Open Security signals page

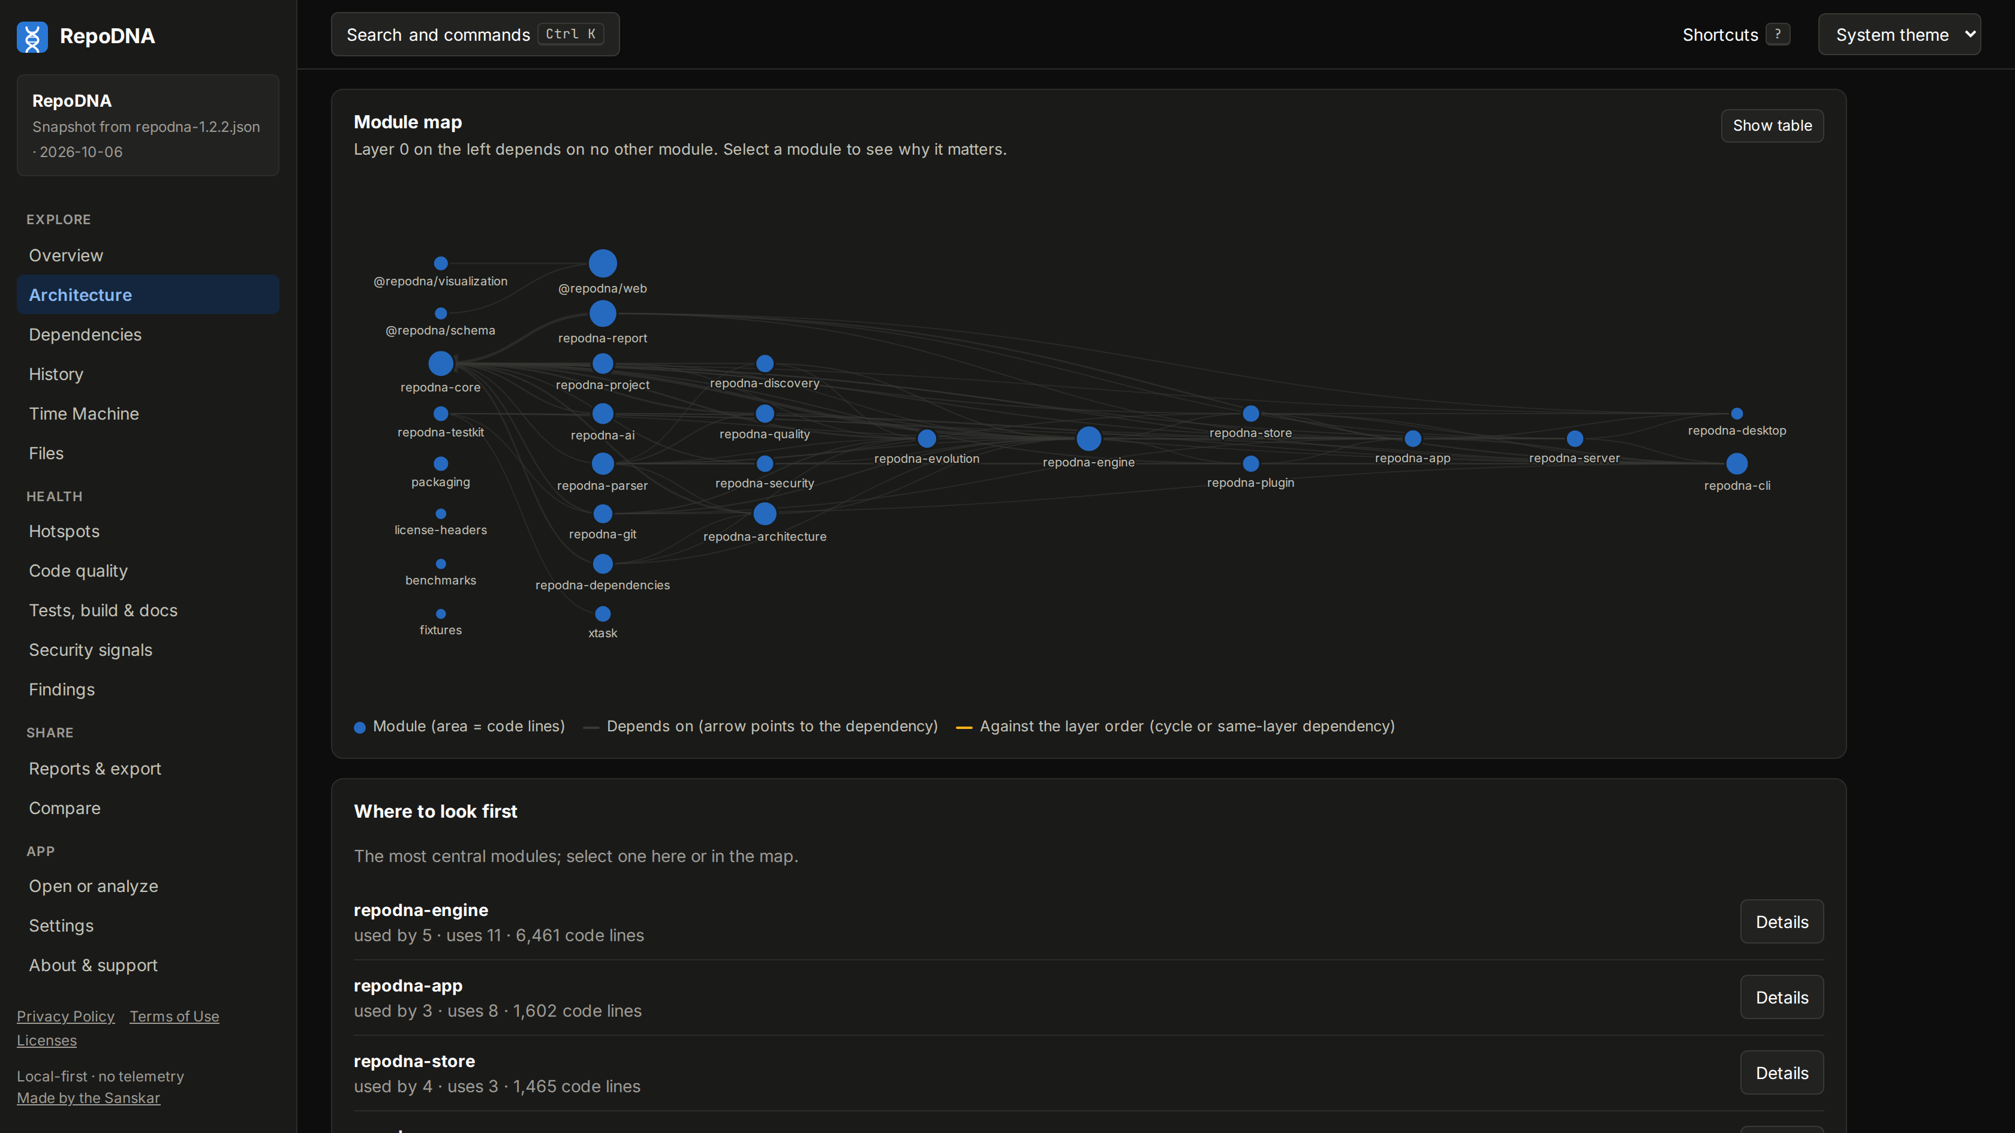pyautogui.click(x=148, y=650)
